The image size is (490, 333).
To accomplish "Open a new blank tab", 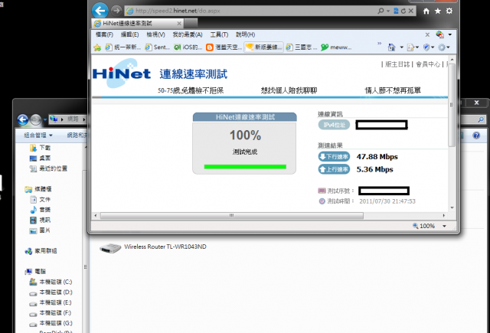I will [191, 24].
